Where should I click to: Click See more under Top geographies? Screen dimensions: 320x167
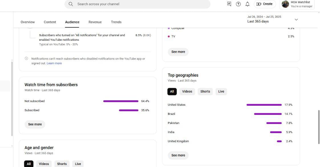[x=178, y=155]
